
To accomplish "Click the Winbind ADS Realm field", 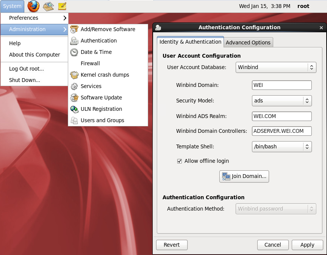I will pyautogui.click(x=282, y=116).
